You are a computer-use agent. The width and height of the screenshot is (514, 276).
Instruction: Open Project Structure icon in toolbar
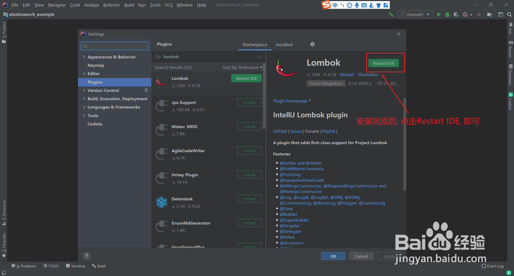pos(490,14)
